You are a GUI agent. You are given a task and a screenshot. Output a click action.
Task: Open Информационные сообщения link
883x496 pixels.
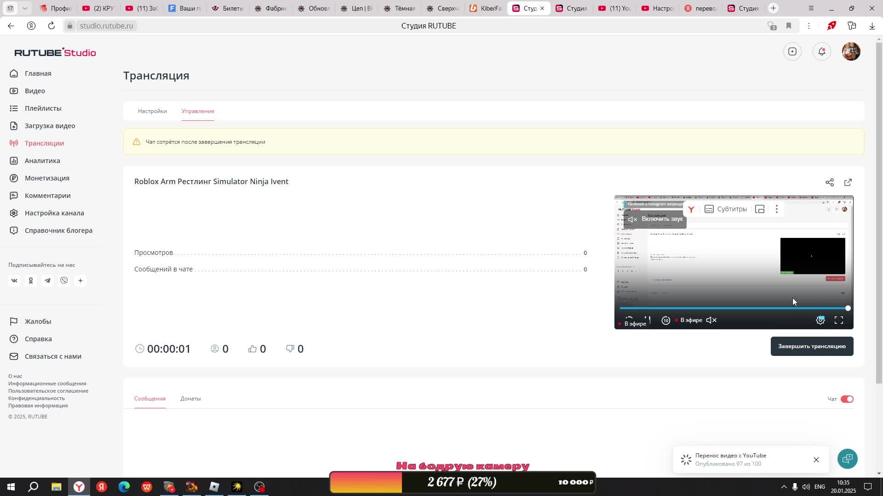coord(47,383)
